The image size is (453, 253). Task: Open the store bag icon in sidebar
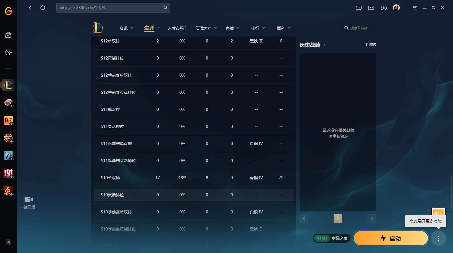8,35
